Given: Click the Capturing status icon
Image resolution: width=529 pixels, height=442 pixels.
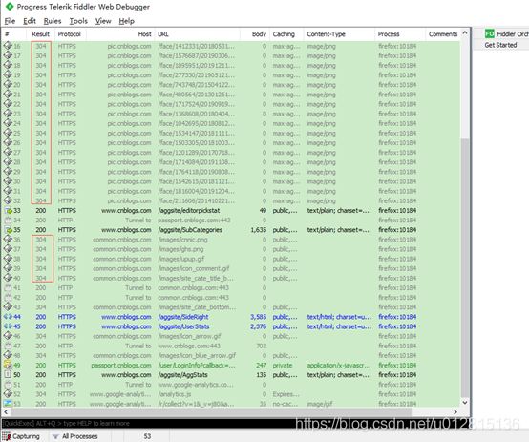Looking at the screenshot, I should click(x=7, y=436).
